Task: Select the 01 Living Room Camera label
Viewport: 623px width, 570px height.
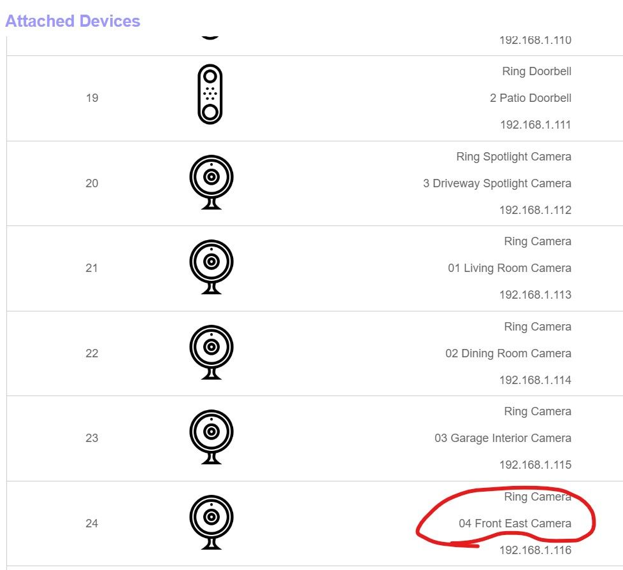Action: (509, 268)
